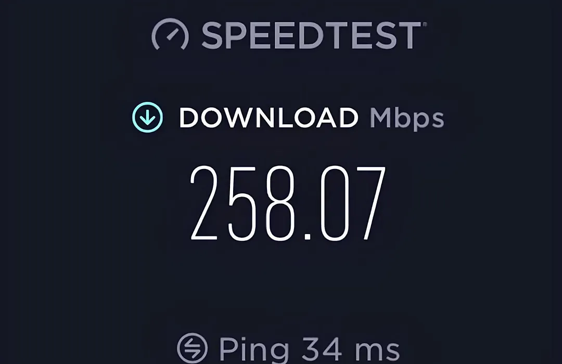This screenshot has width=562, height=364.
Task: Click the Speedtest gauge logo icon
Action: [170, 34]
